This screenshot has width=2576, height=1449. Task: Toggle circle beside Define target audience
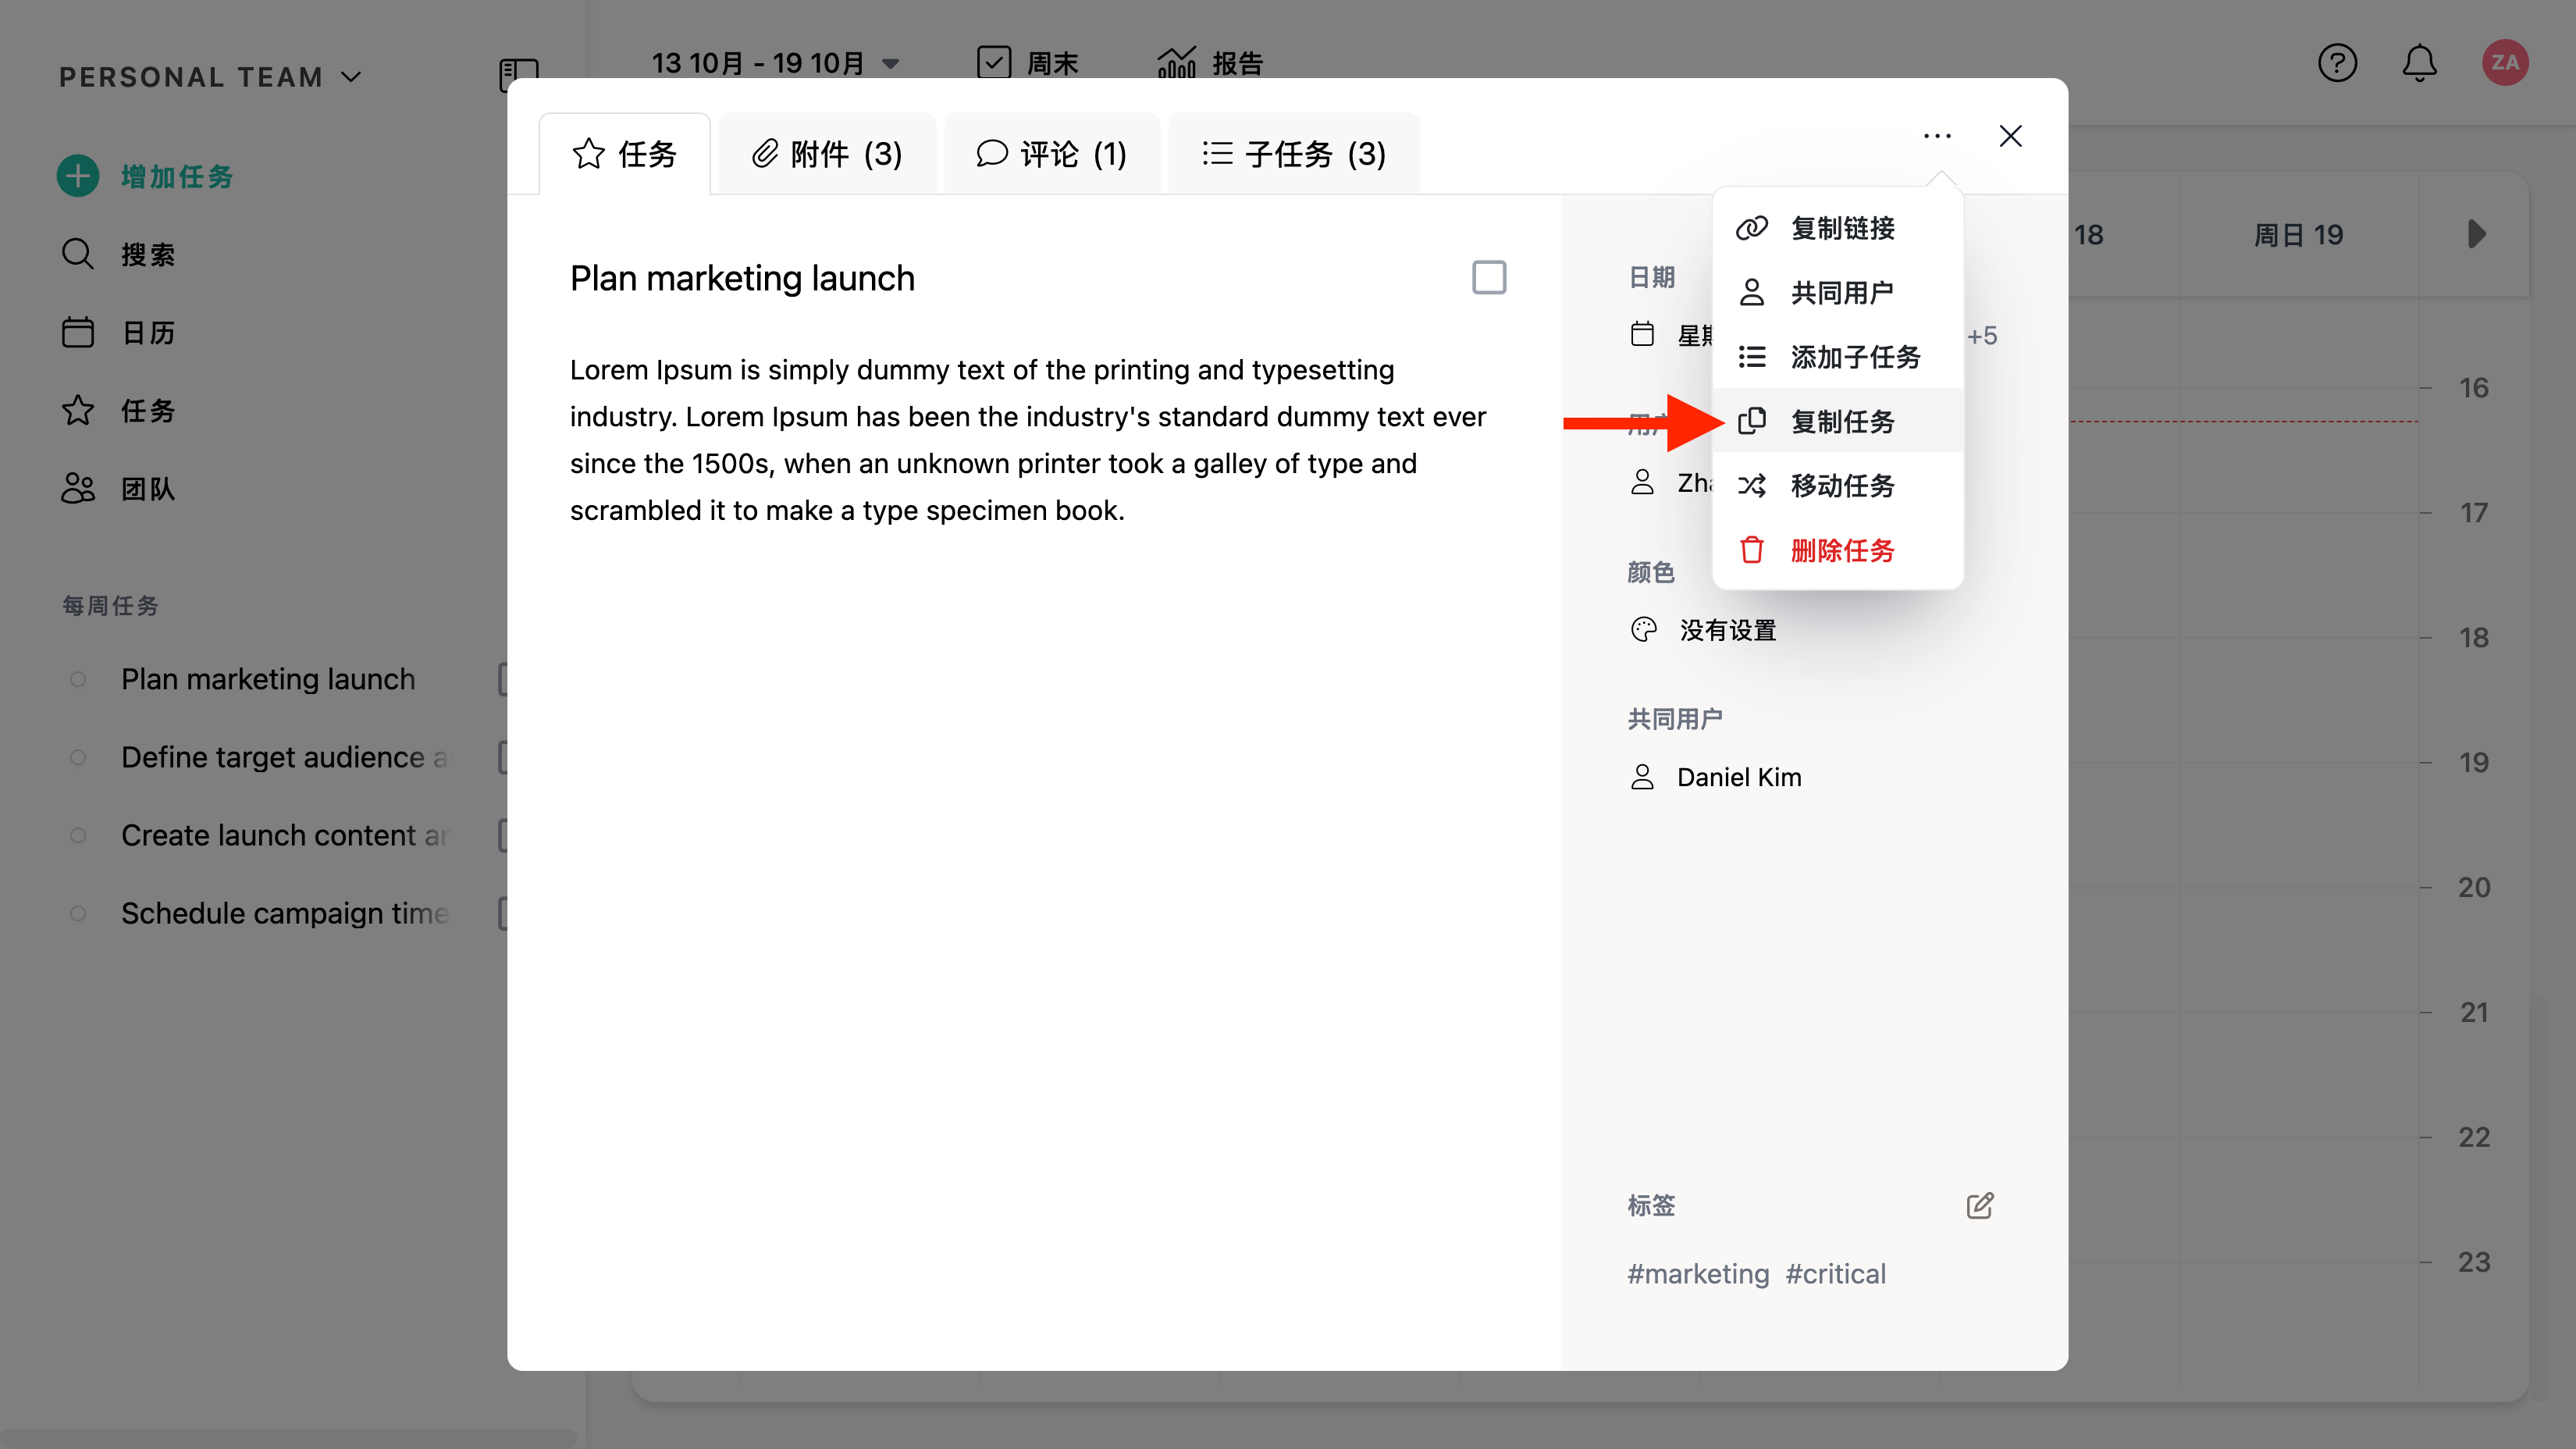78,757
